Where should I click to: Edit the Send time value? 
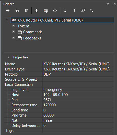(x=78, y=110)
